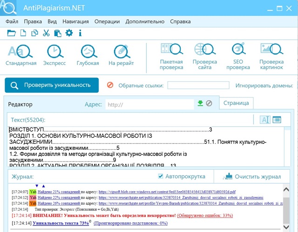Open Проверка сайта tool

point(205,57)
